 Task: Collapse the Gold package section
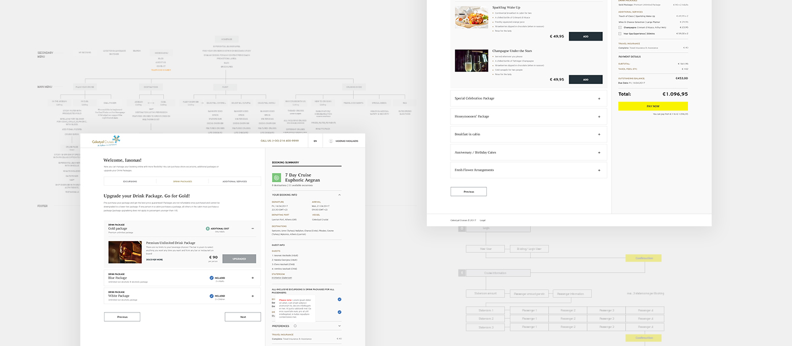[x=252, y=228]
